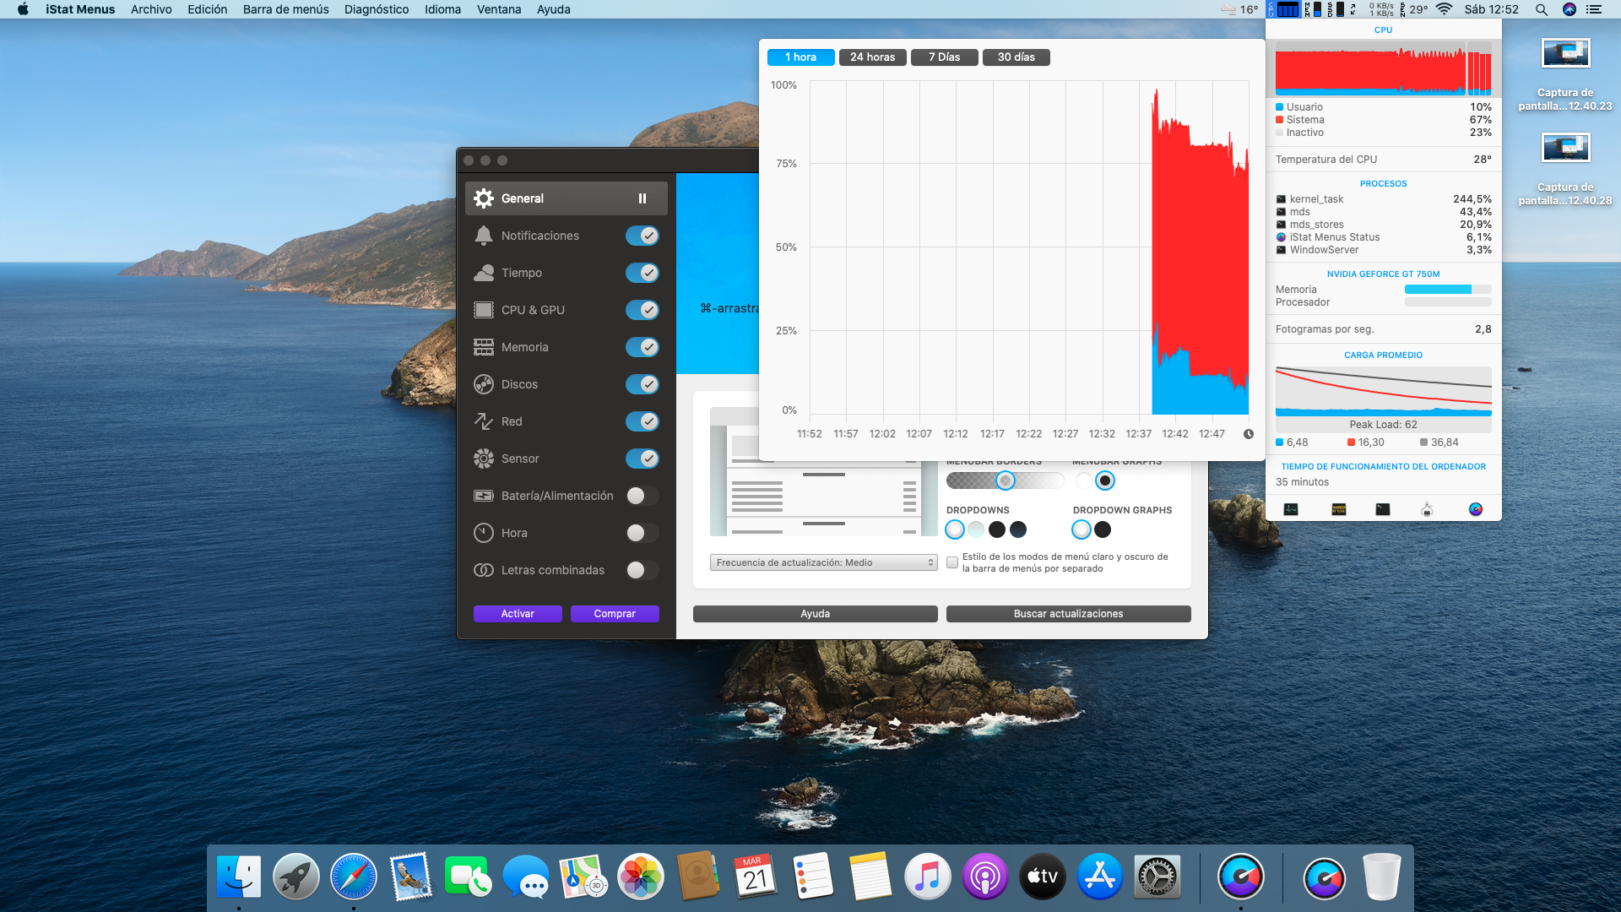Click Buscar actualizaciones button
This screenshot has width=1621, height=912.
point(1068,614)
